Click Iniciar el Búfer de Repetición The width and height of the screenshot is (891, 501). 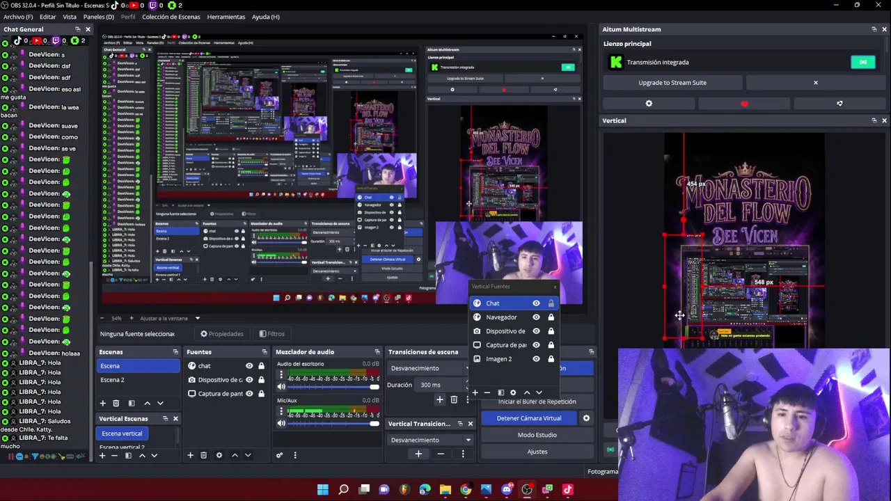click(537, 401)
